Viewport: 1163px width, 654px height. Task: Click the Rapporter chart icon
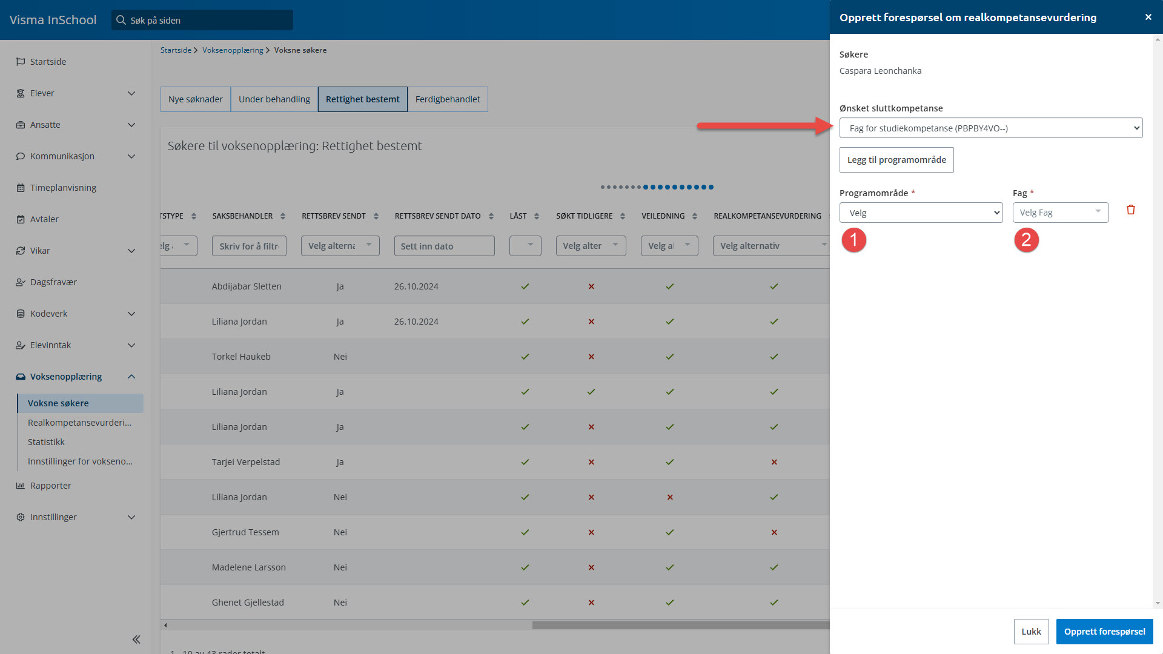pos(21,486)
